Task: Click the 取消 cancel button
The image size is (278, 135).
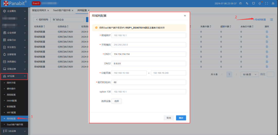Action: coord(169,118)
